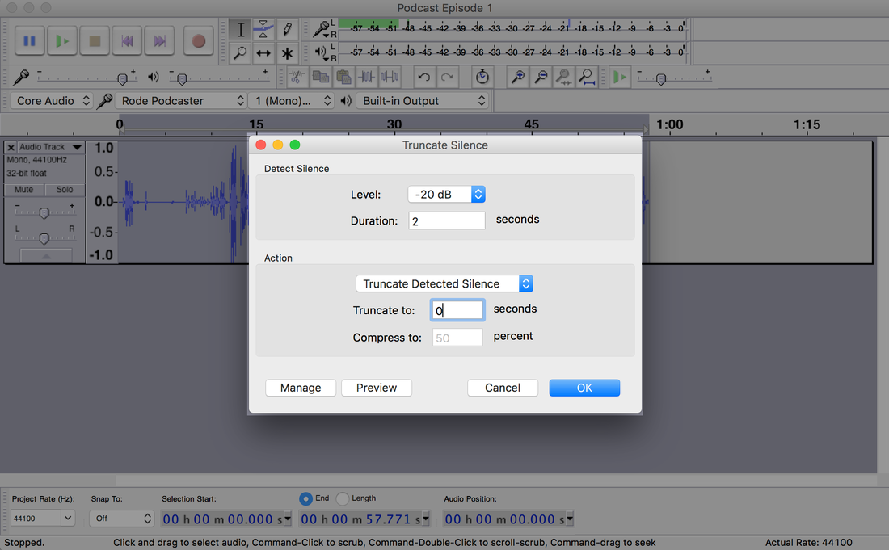Click the Fit Project zoom icon

[587, 77]
